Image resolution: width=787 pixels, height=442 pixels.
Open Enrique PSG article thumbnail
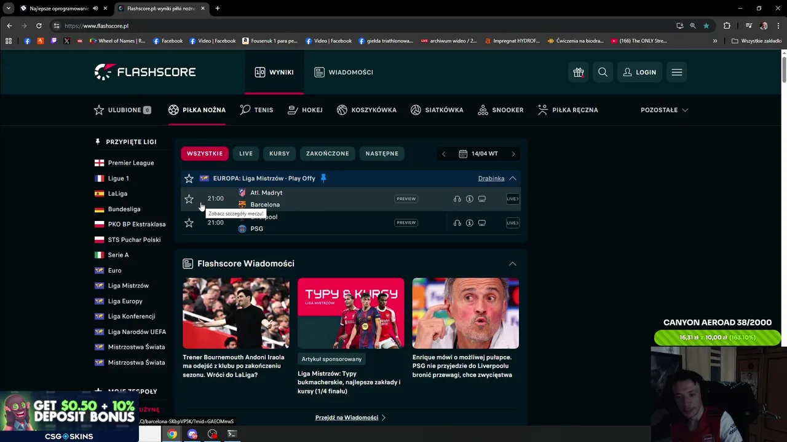coord(465,313)
